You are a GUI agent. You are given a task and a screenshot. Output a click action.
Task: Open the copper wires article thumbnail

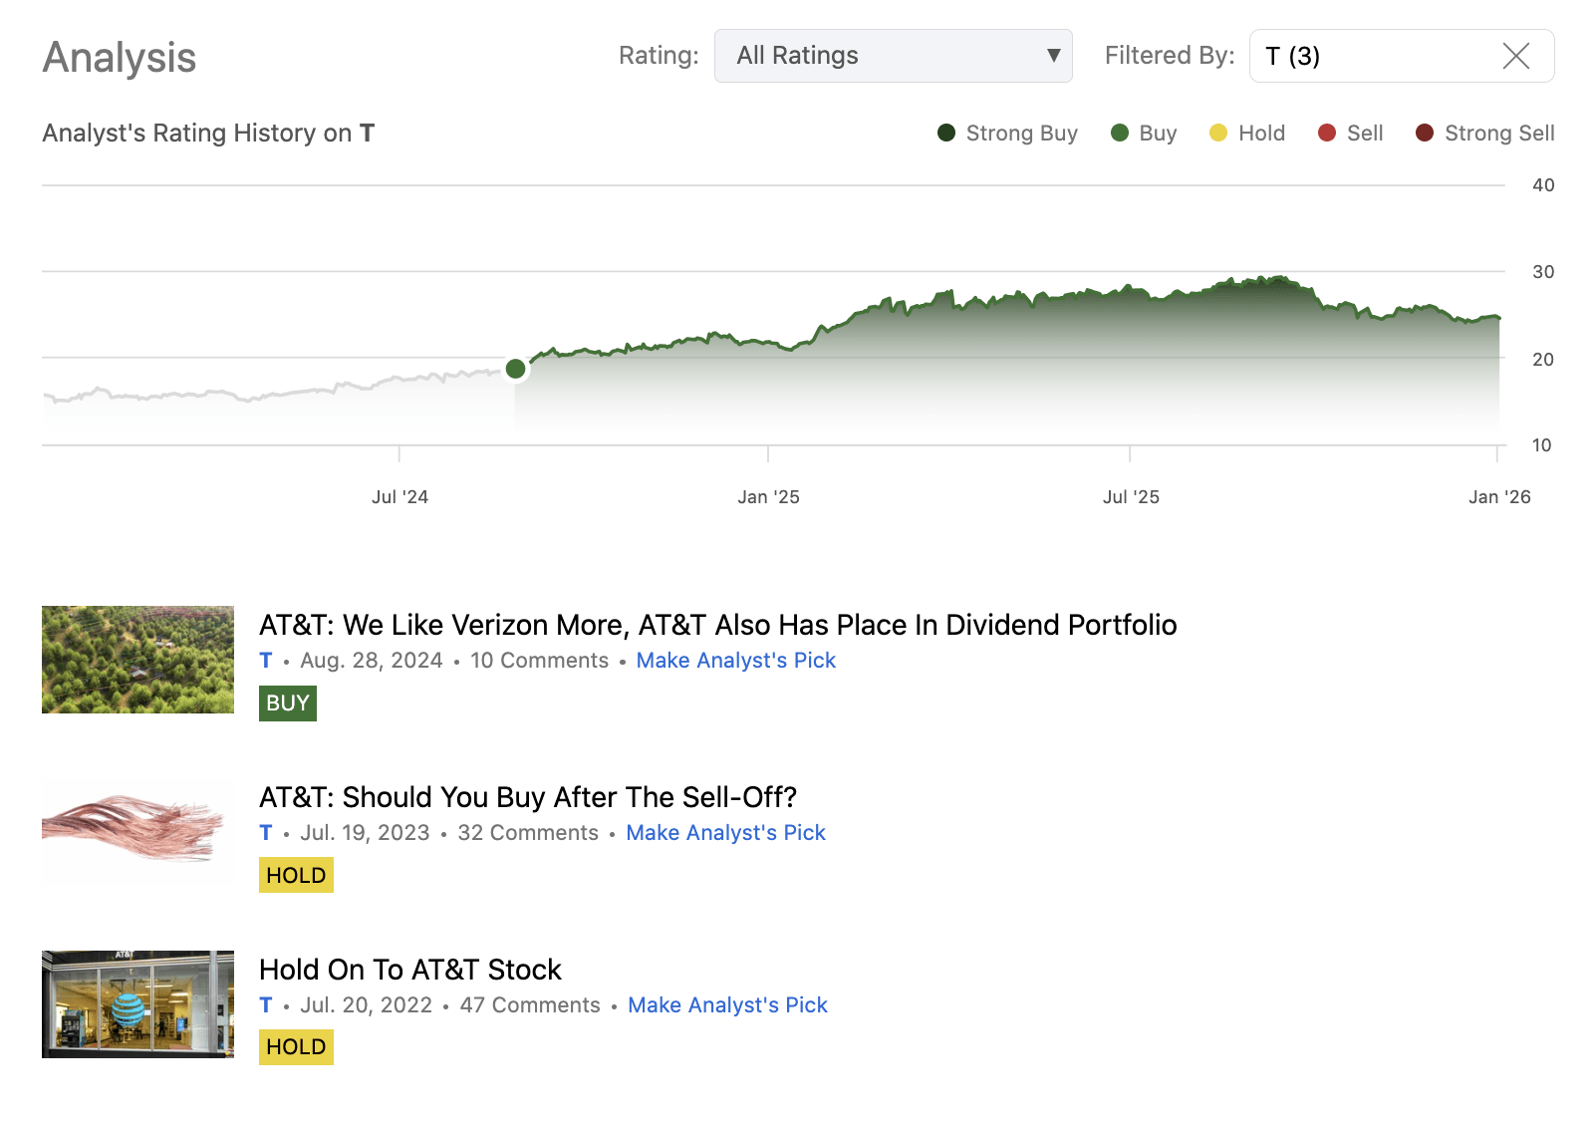pos(137,832)
